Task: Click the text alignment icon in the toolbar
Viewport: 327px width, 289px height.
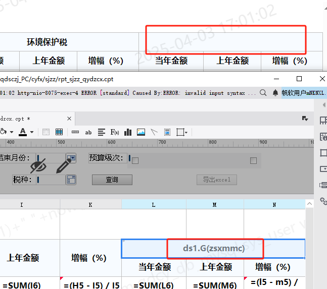Action: coord(101,132)
